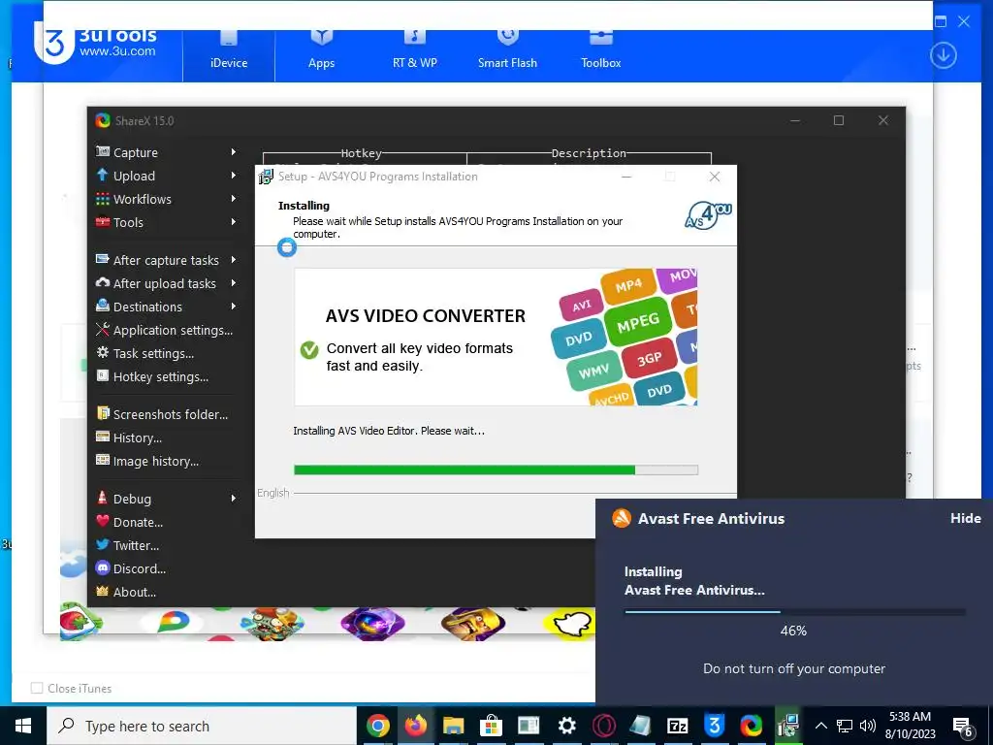Click the Twitter bird icon

click(x=102, y=544)
